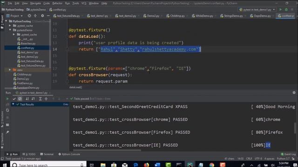This screenshot has width=298, height=167.
Task: Click the layout icon in Run sidebar
Action: click(7, 125)
